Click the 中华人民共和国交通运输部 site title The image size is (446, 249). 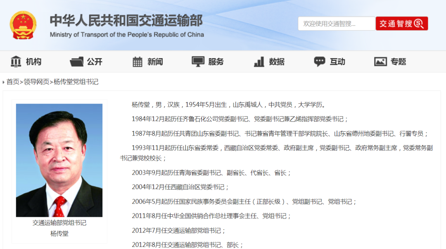tap(126, 21)
